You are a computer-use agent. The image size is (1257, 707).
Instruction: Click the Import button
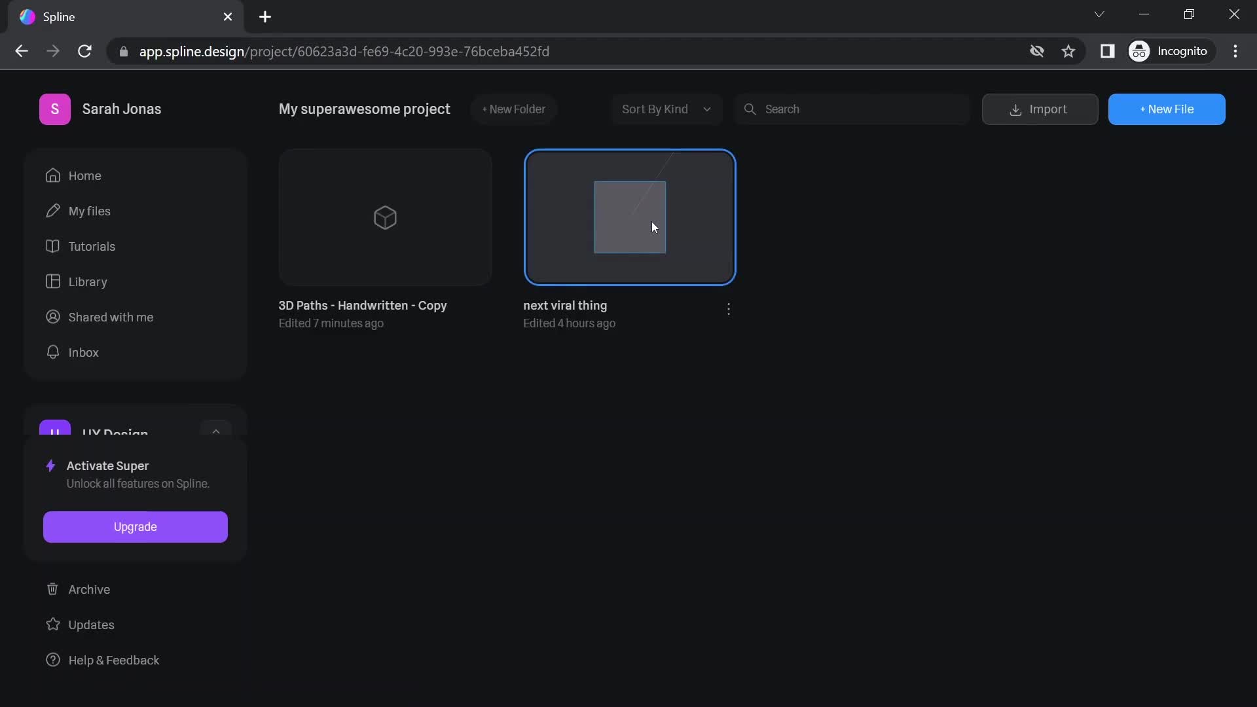1040,109
